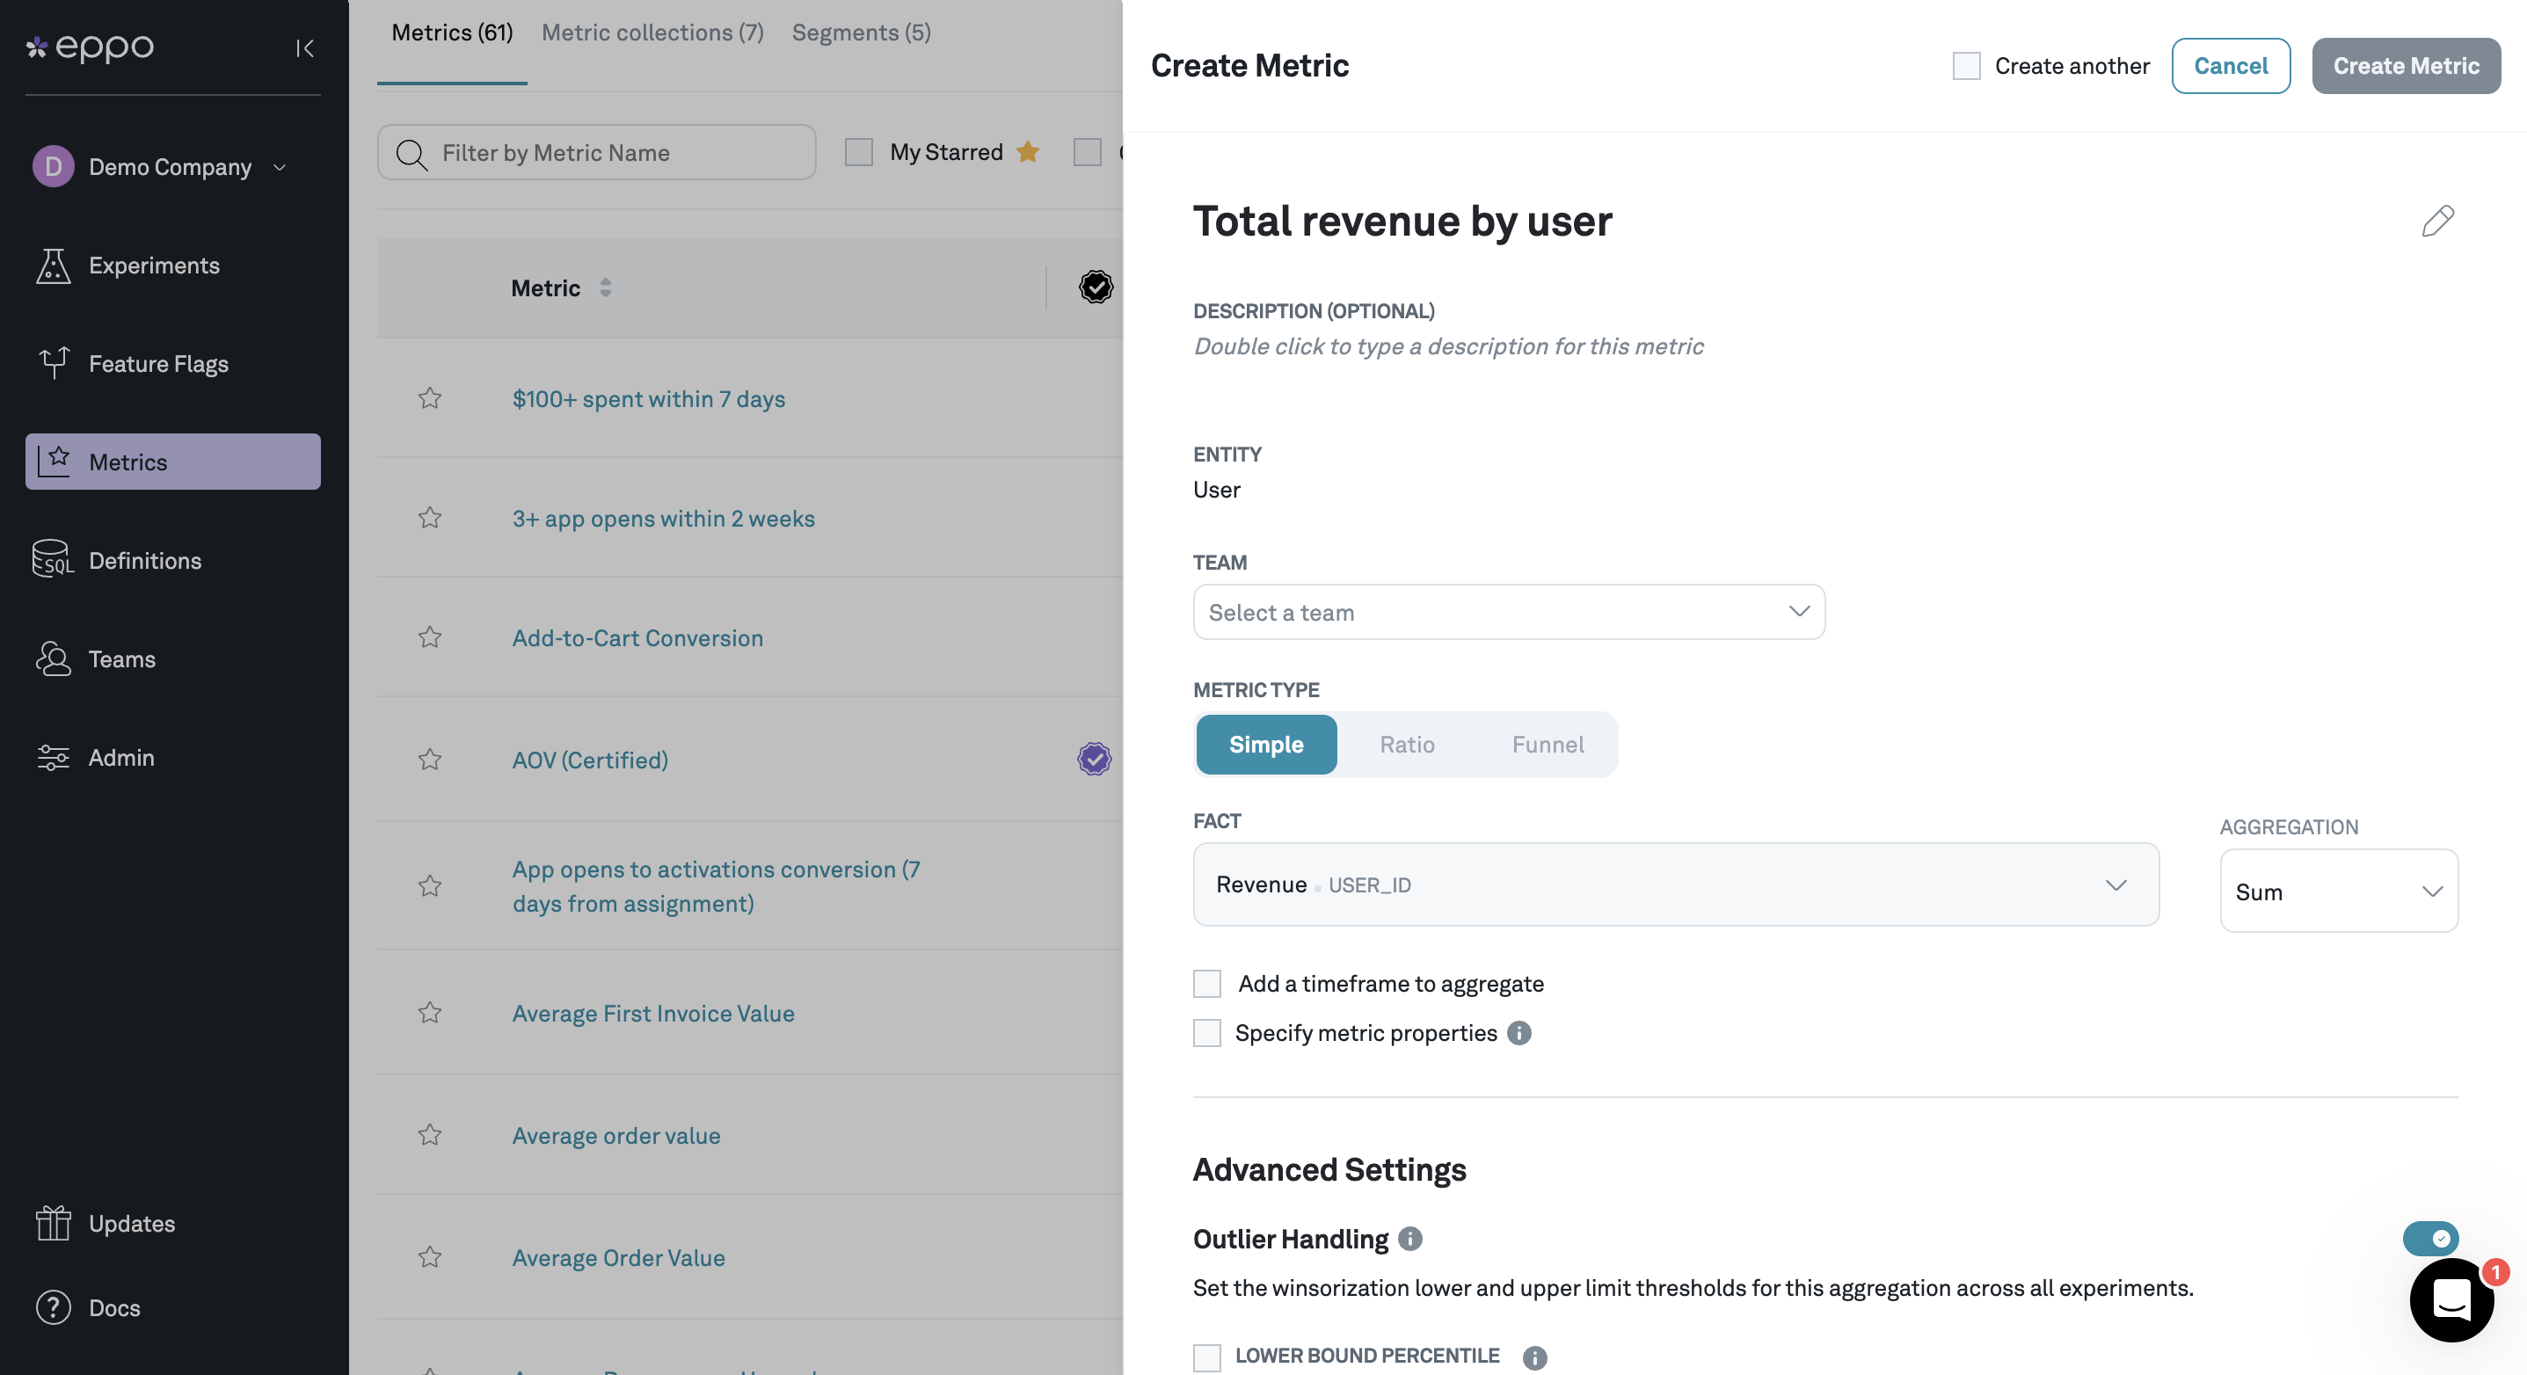Click the Filter by Metric Name field
This screenshot has height=1375, width=2527.
click(x=594, y=152)
